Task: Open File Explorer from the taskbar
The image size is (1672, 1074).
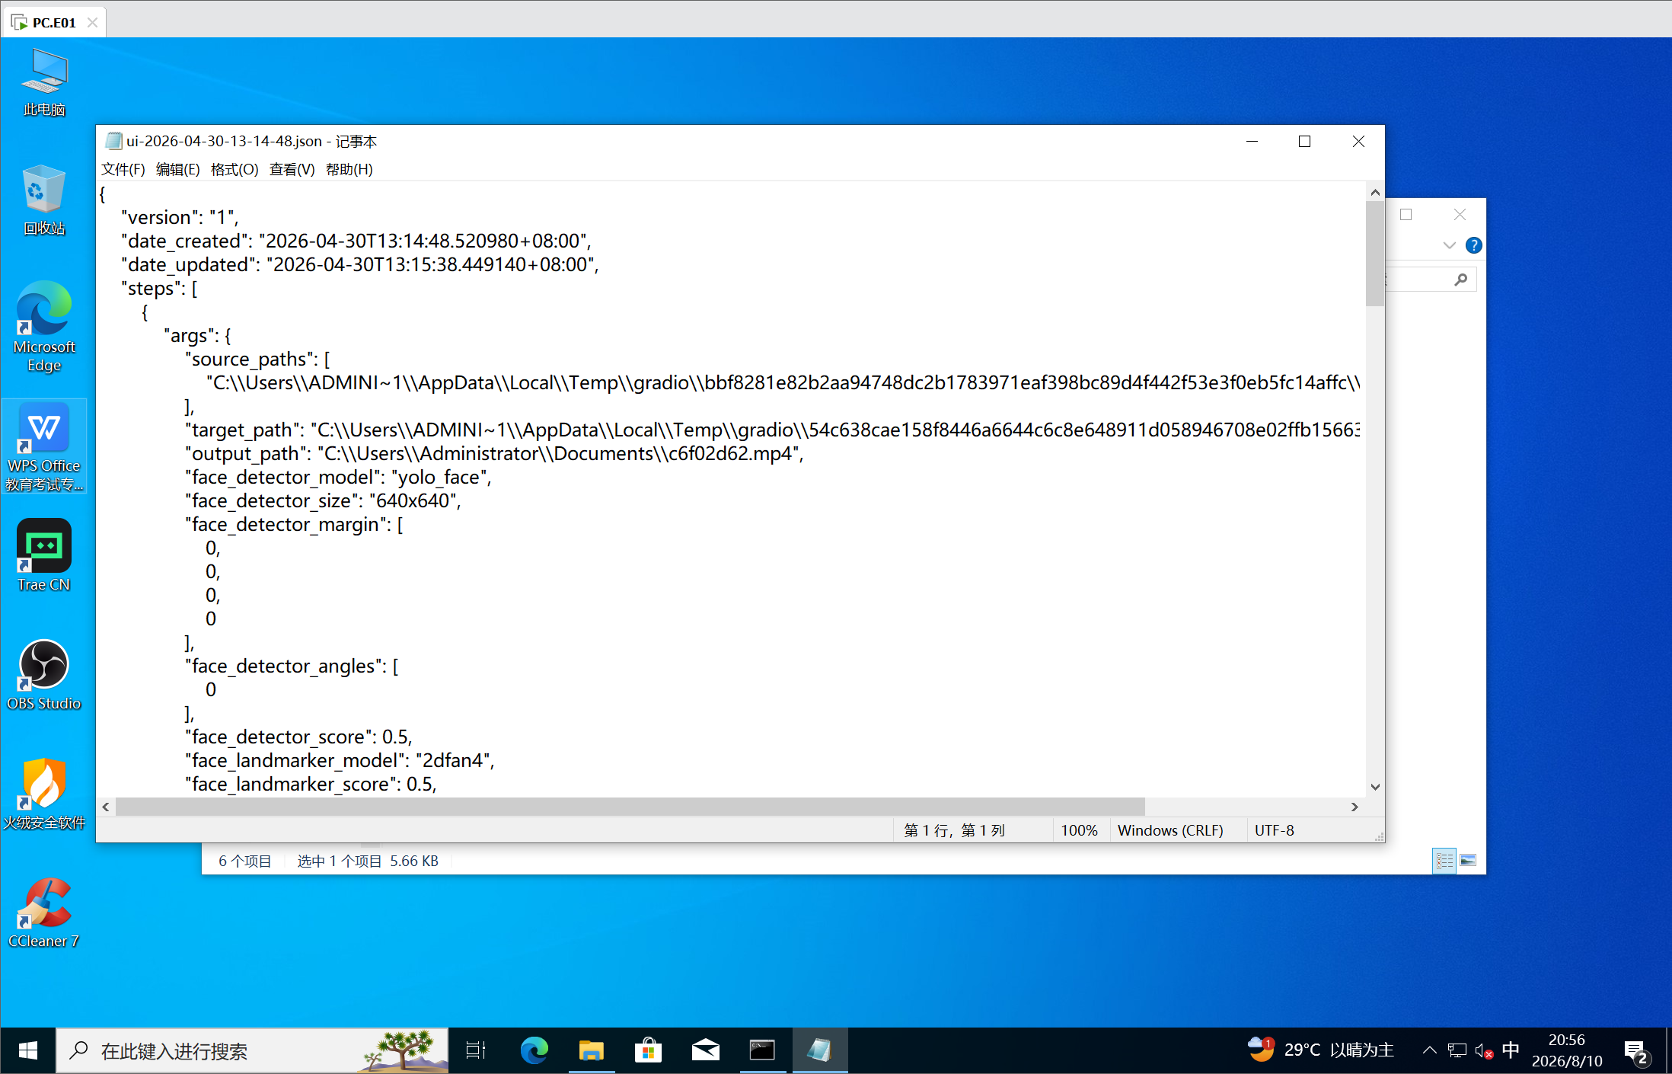Action: (592, 1050)
